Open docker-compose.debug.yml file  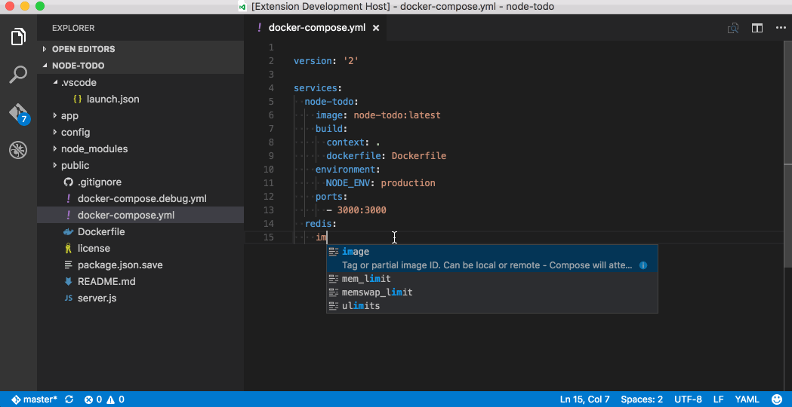(x=140, y=199)
